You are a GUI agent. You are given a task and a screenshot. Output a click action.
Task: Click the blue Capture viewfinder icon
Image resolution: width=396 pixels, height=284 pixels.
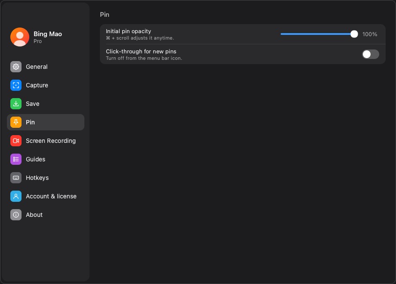[x=16, y=85]
